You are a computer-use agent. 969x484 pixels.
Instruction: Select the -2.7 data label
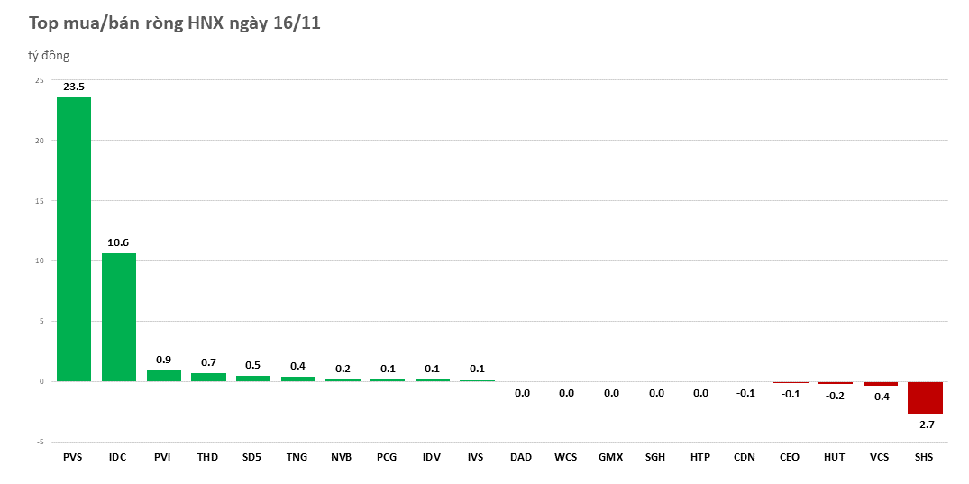(924, 424)
